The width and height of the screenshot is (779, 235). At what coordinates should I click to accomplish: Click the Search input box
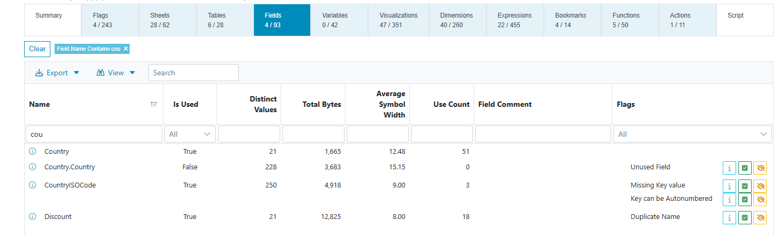coord(193,73)
